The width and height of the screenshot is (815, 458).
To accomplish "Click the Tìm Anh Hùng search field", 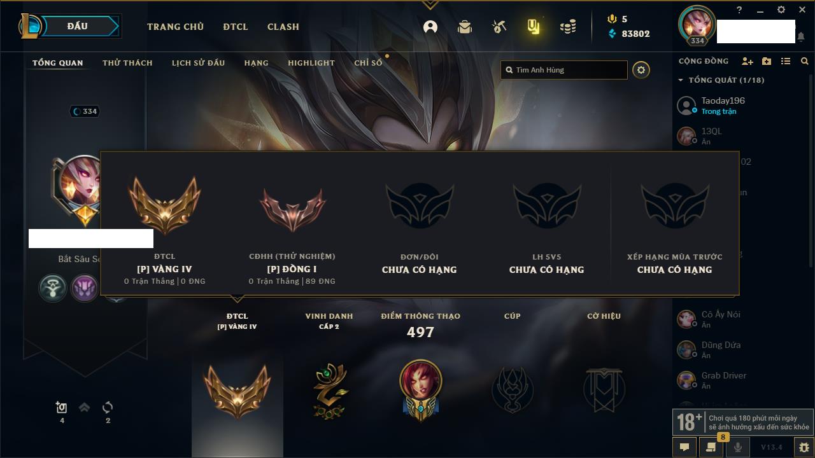I will coord(564,70).
